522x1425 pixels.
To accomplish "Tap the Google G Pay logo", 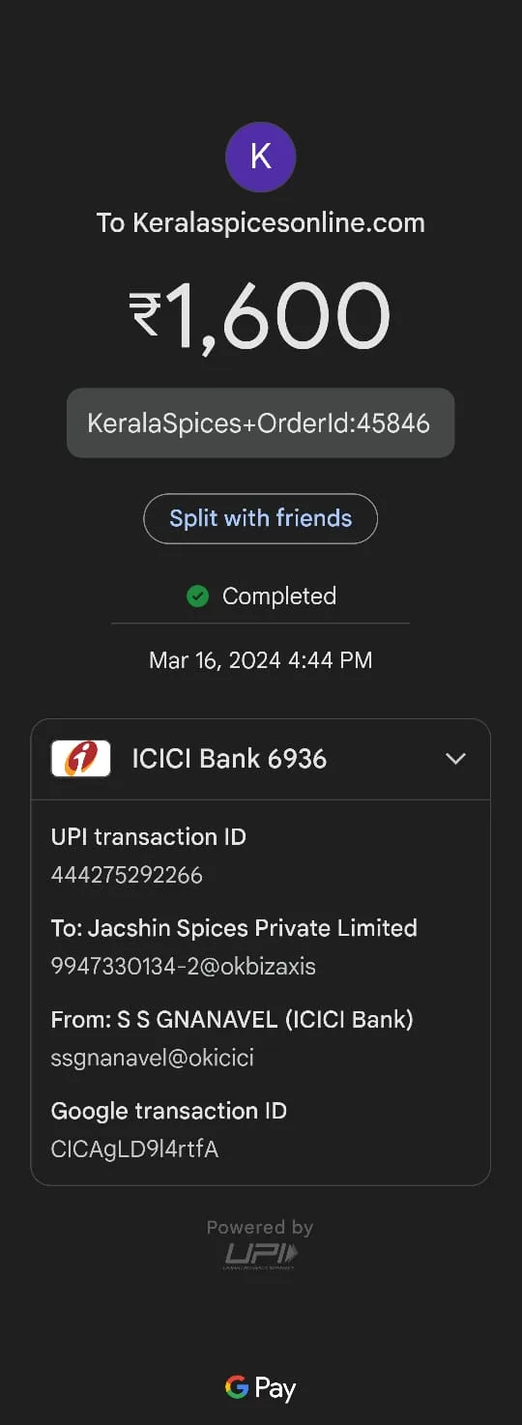I will (261, 1388).
